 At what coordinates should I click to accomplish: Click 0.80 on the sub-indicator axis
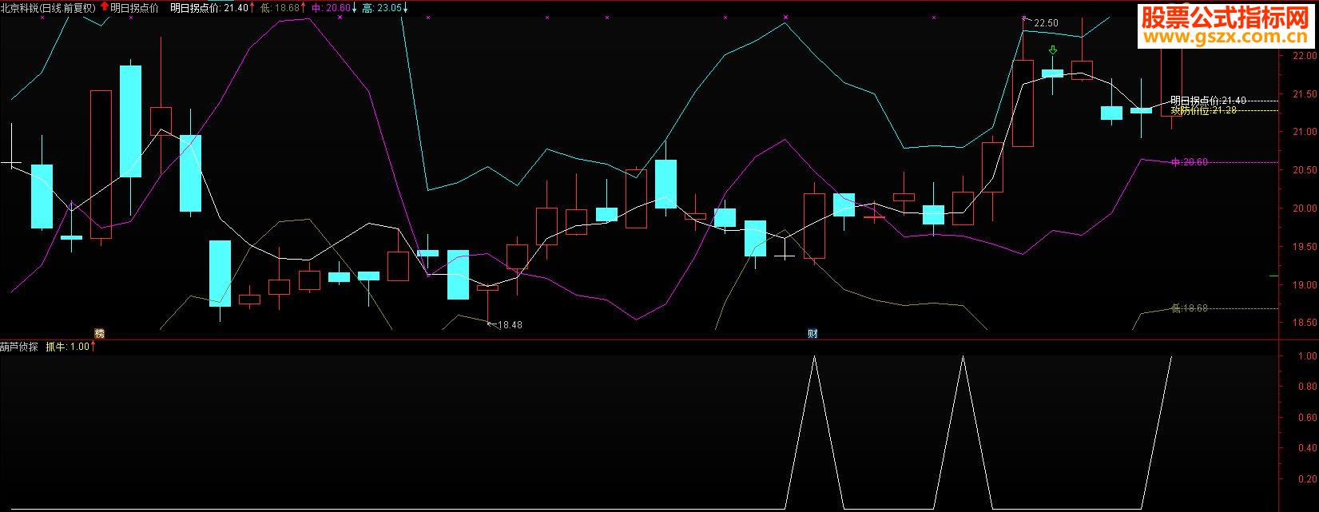1308,387
